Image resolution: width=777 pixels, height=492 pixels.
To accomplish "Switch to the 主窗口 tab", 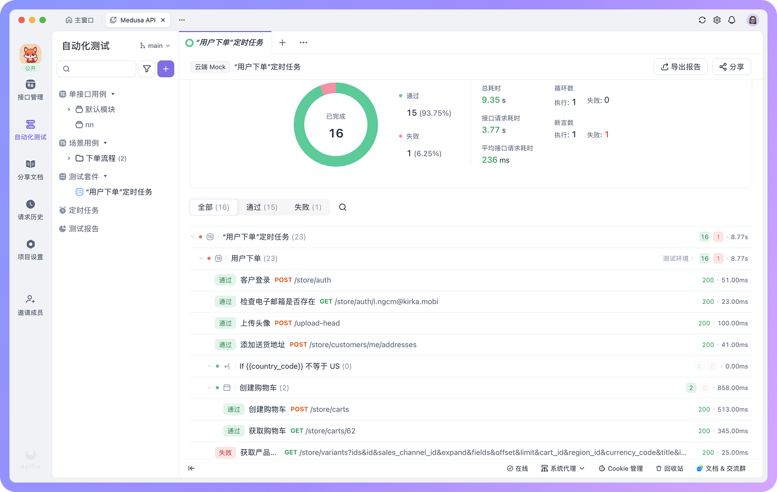I will click(x=80, y=19).
